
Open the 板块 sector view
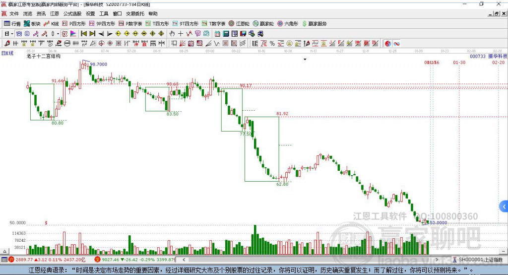pyautogui.click(x=32, y=24)
